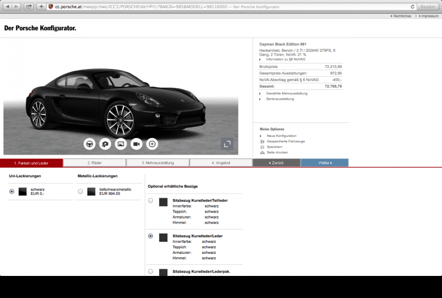Viewport: 442px width, 298px height.
Task: Click the Reader button in the address bar
Action: (x=428, y=7)
